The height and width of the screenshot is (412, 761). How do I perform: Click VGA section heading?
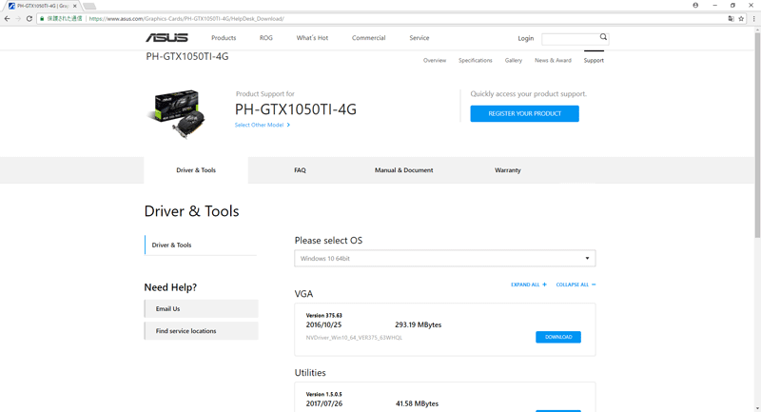[x=303, y=294]
